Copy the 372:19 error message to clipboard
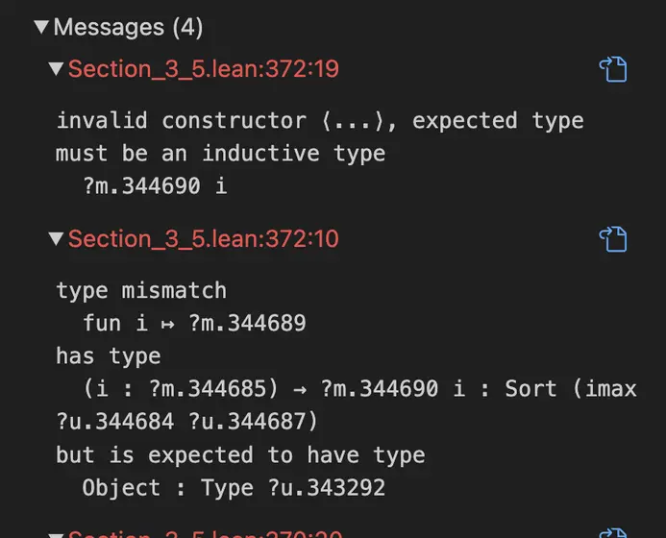666x538 pixels. point(612,69)
